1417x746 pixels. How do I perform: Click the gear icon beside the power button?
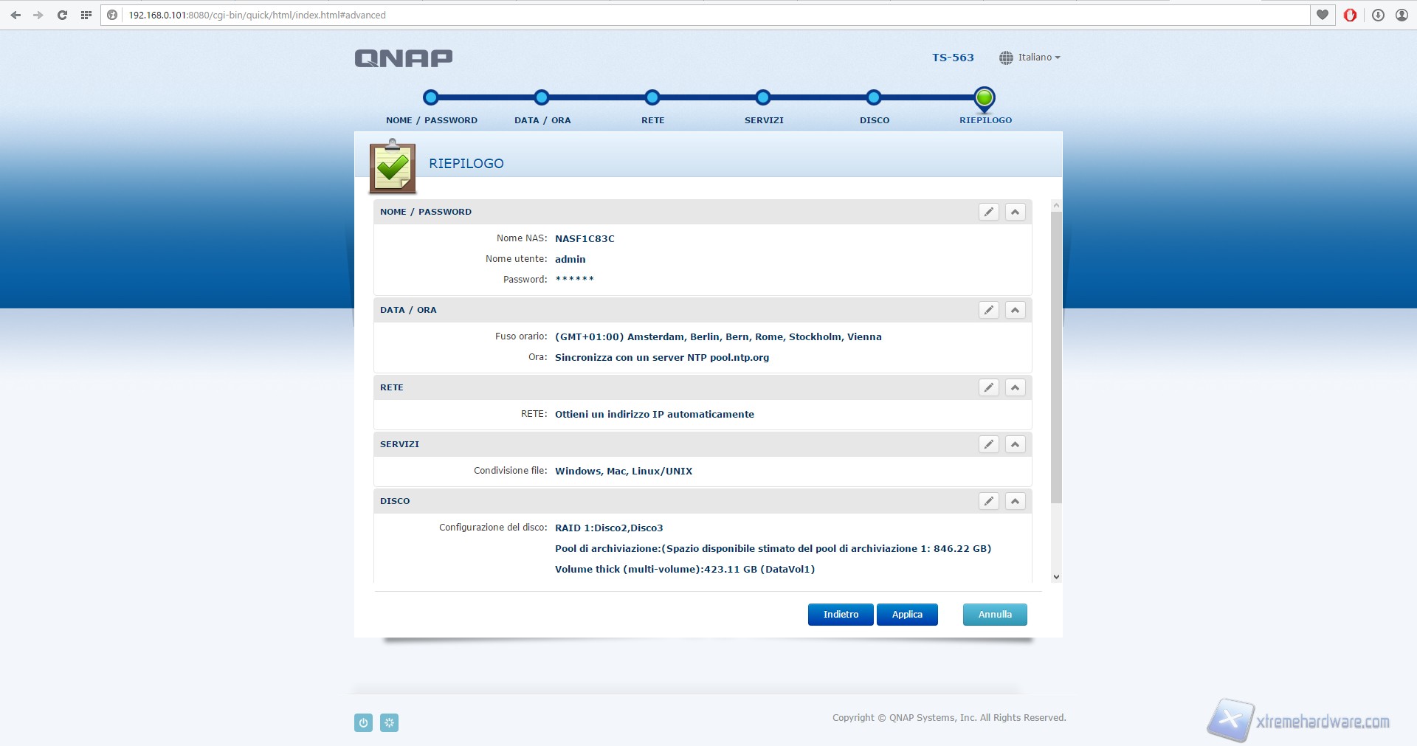click(x=389, y=722)
